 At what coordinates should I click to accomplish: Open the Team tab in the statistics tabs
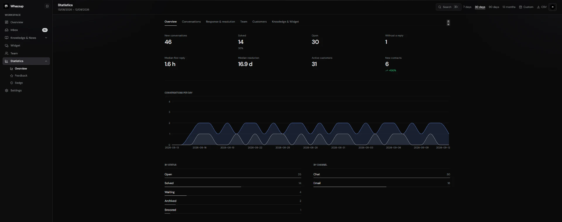(244, 22)
